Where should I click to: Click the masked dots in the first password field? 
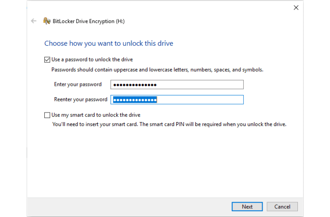coord(135,85)
